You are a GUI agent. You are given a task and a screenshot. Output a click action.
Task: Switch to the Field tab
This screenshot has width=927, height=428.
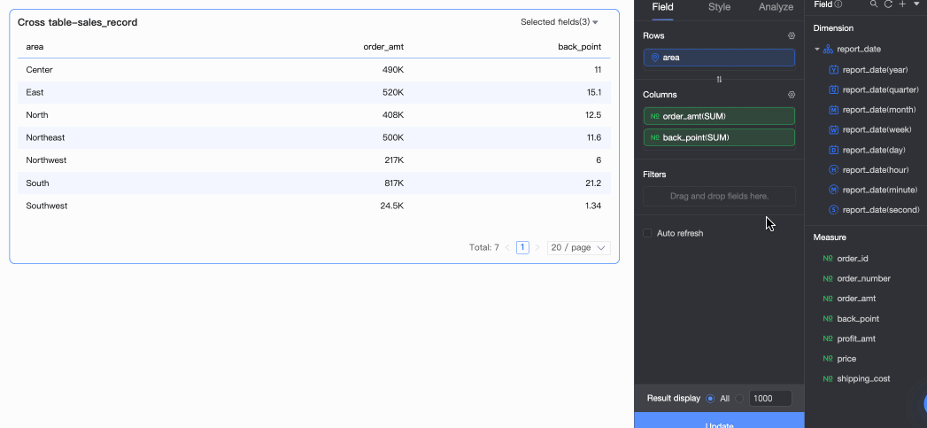[663, 7]
